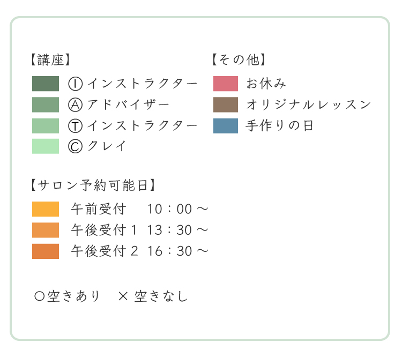This screenshot has width=402, height=357.
Task: Click the yellow-orange 午前受付 swatch
Action: (46, 209)
